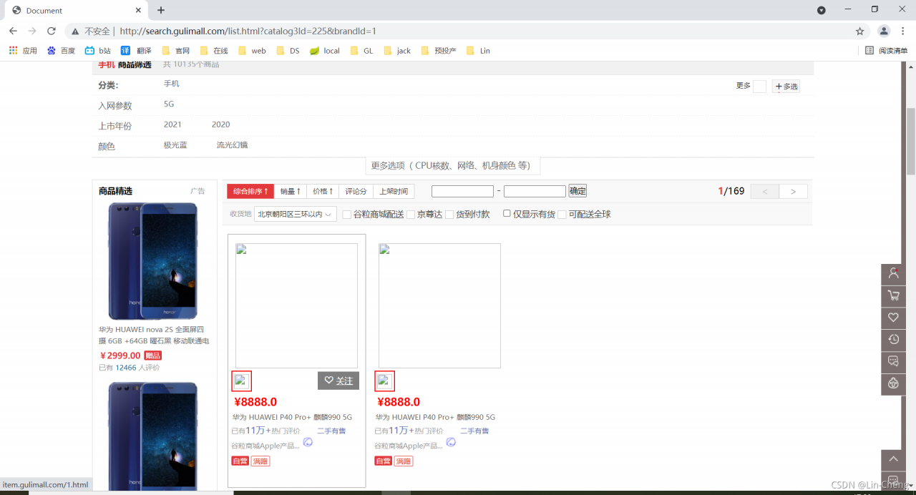Expand 更多选项 (CPU核数、网络、机身颜色等)
This screenshot has width=916, height=495.
point(453,165)
